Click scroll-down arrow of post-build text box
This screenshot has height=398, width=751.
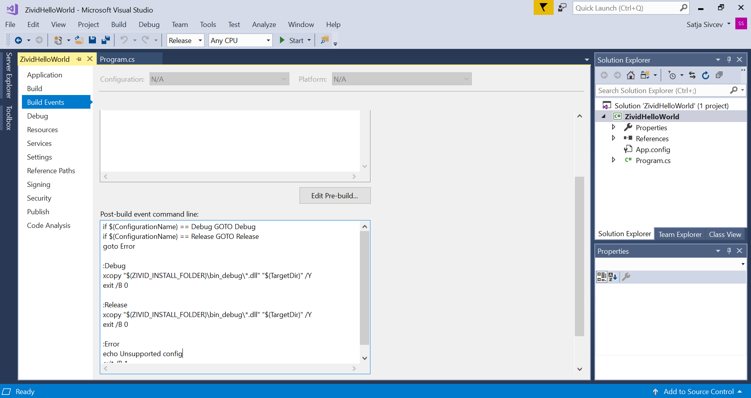click(x=365, y=358)
